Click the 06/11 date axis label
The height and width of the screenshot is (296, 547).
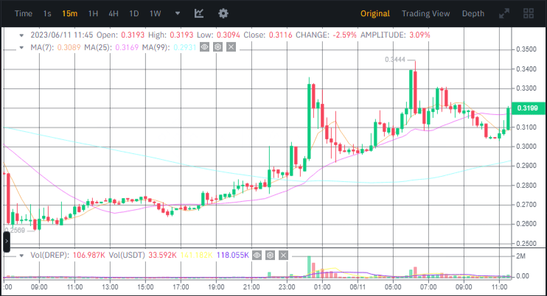tap(358, 287)
